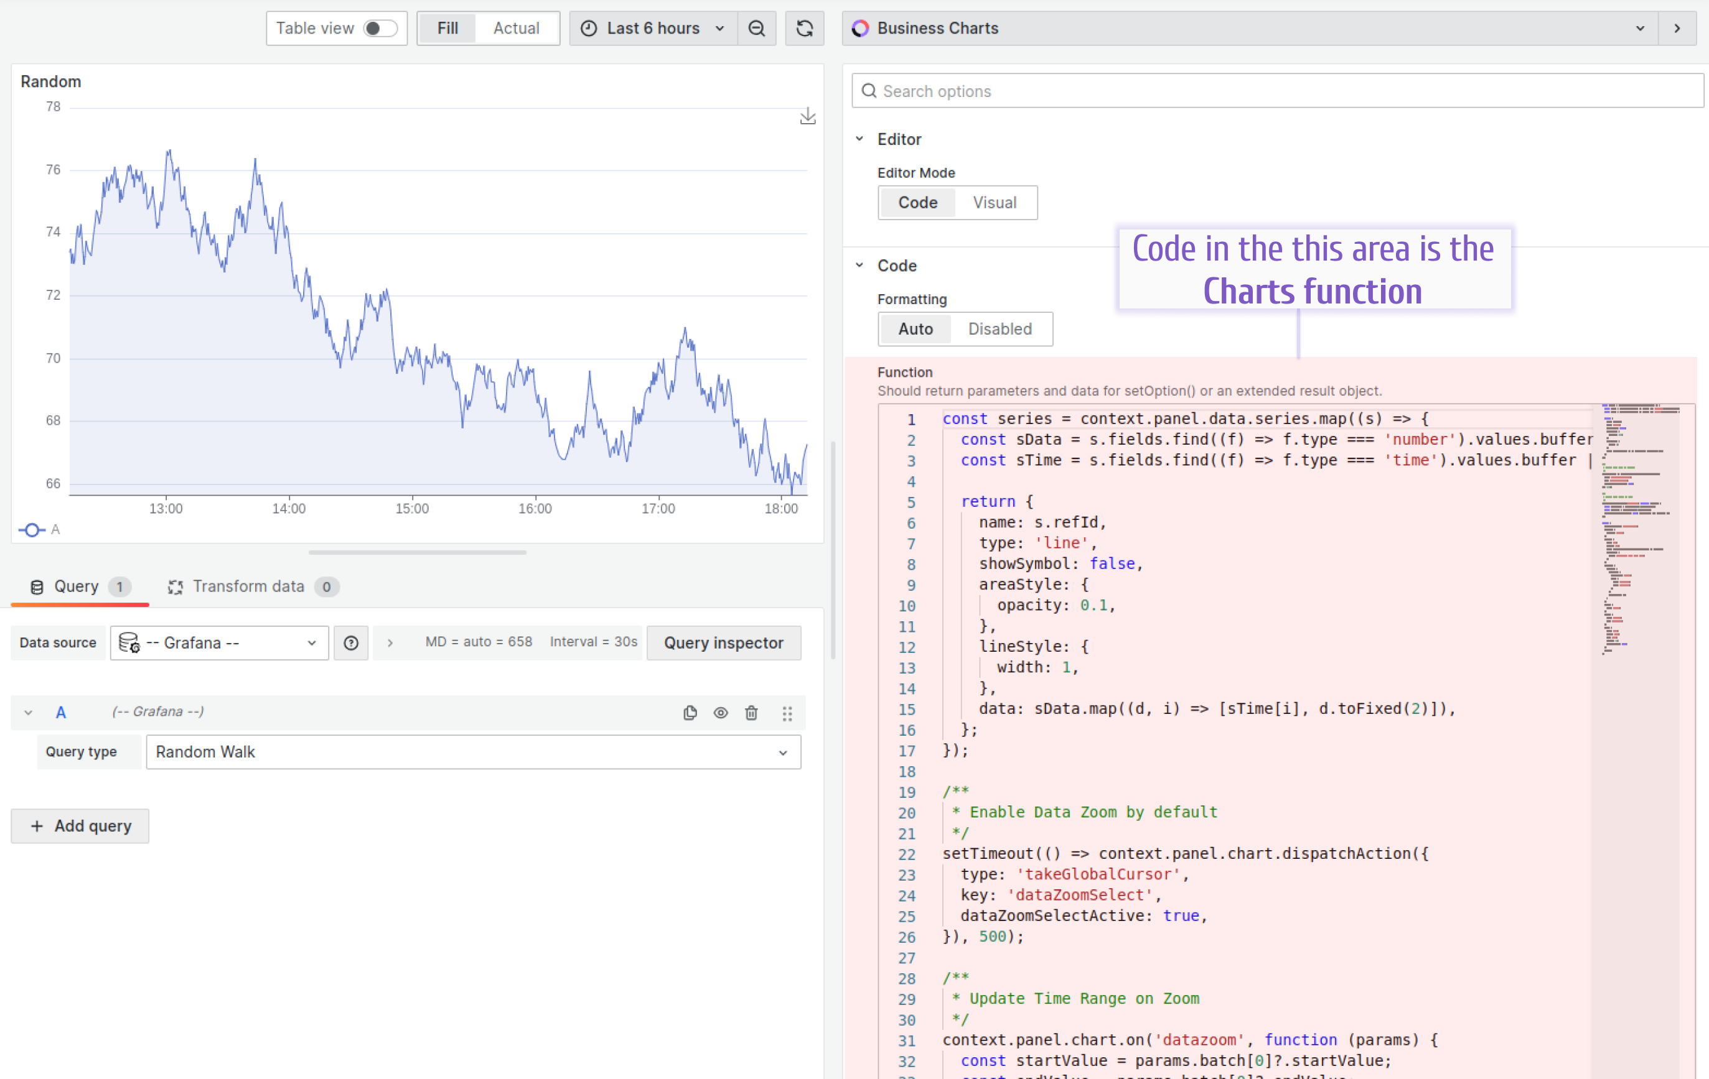
Task: Duplicate query A with copy icon
Action: (x=690, y=713)
